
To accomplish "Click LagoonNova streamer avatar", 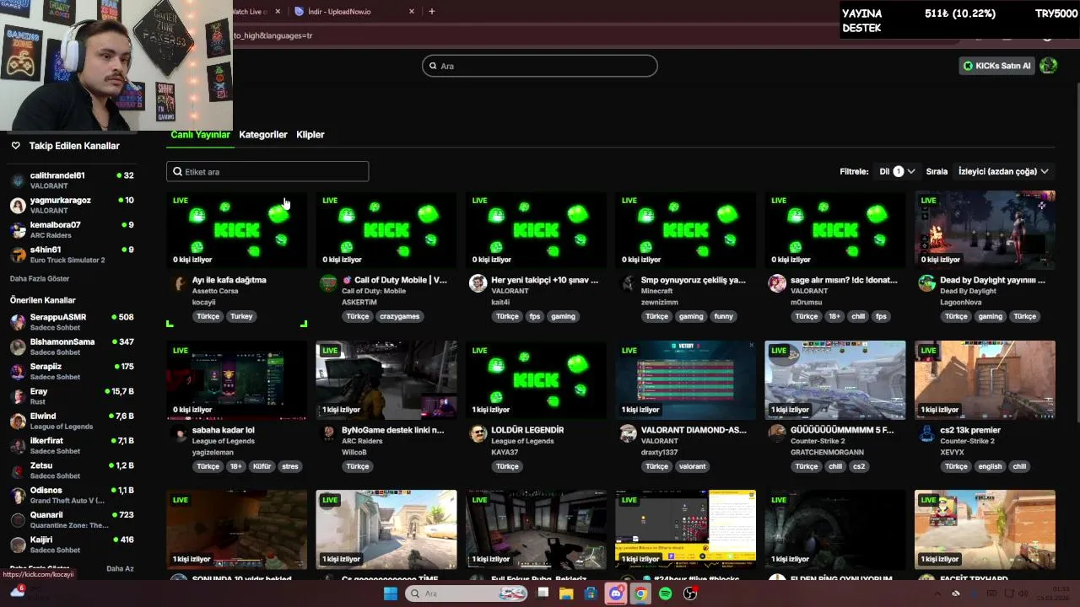I will [927, 284].
